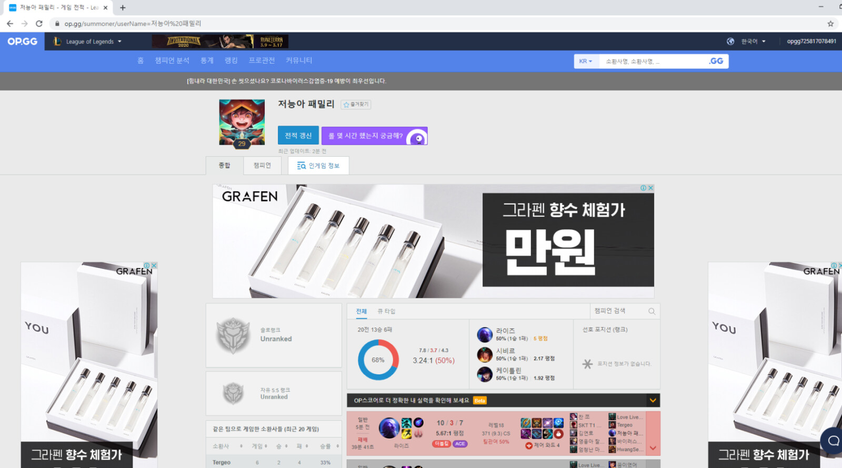Click the purple play-time banner button

(374, 136)
